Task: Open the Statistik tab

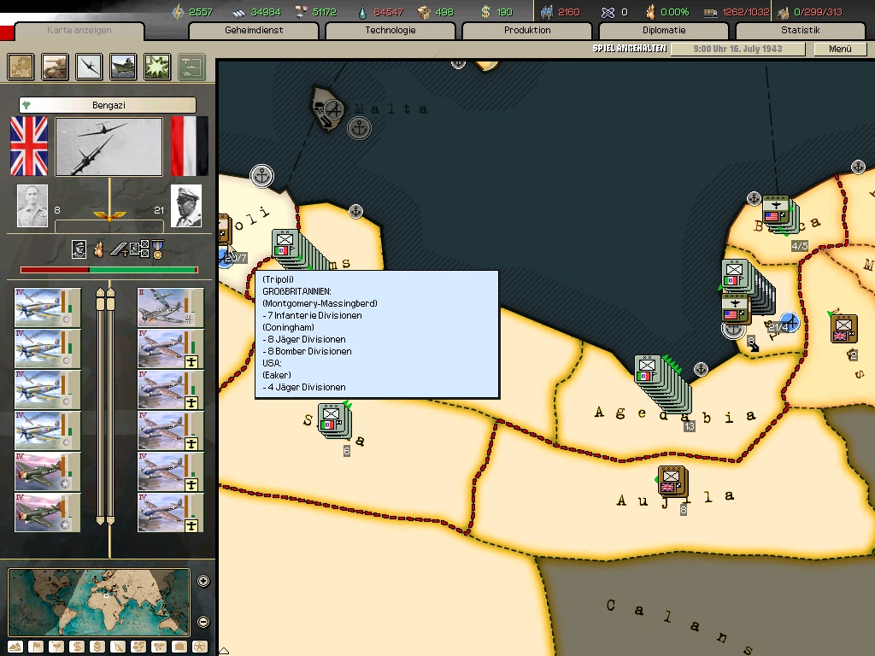Action: (801, 30)
